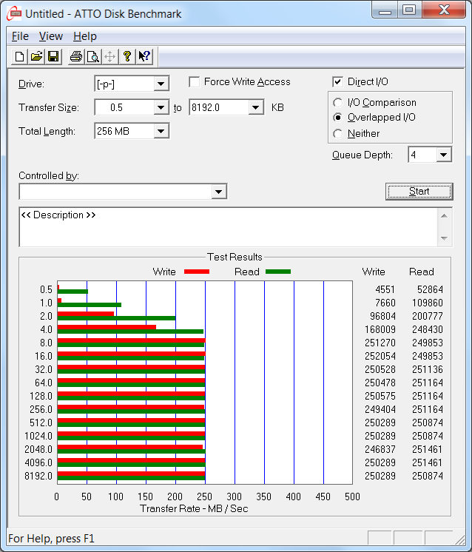Click inside the Description text box
472x552 pixels.
pyautogui.click(x=228, y=227)
